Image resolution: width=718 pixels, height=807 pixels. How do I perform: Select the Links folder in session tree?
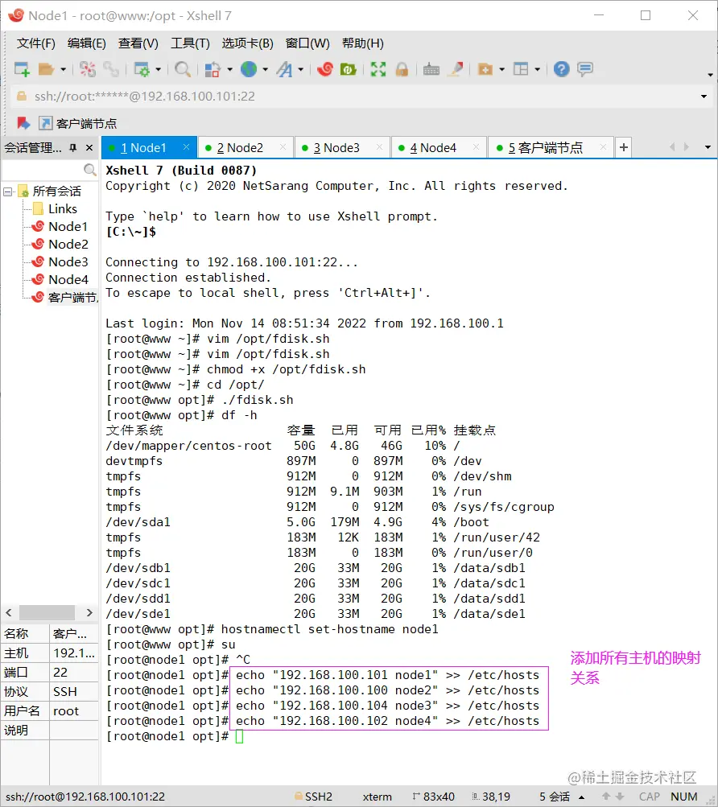click(x=62, y=209)
